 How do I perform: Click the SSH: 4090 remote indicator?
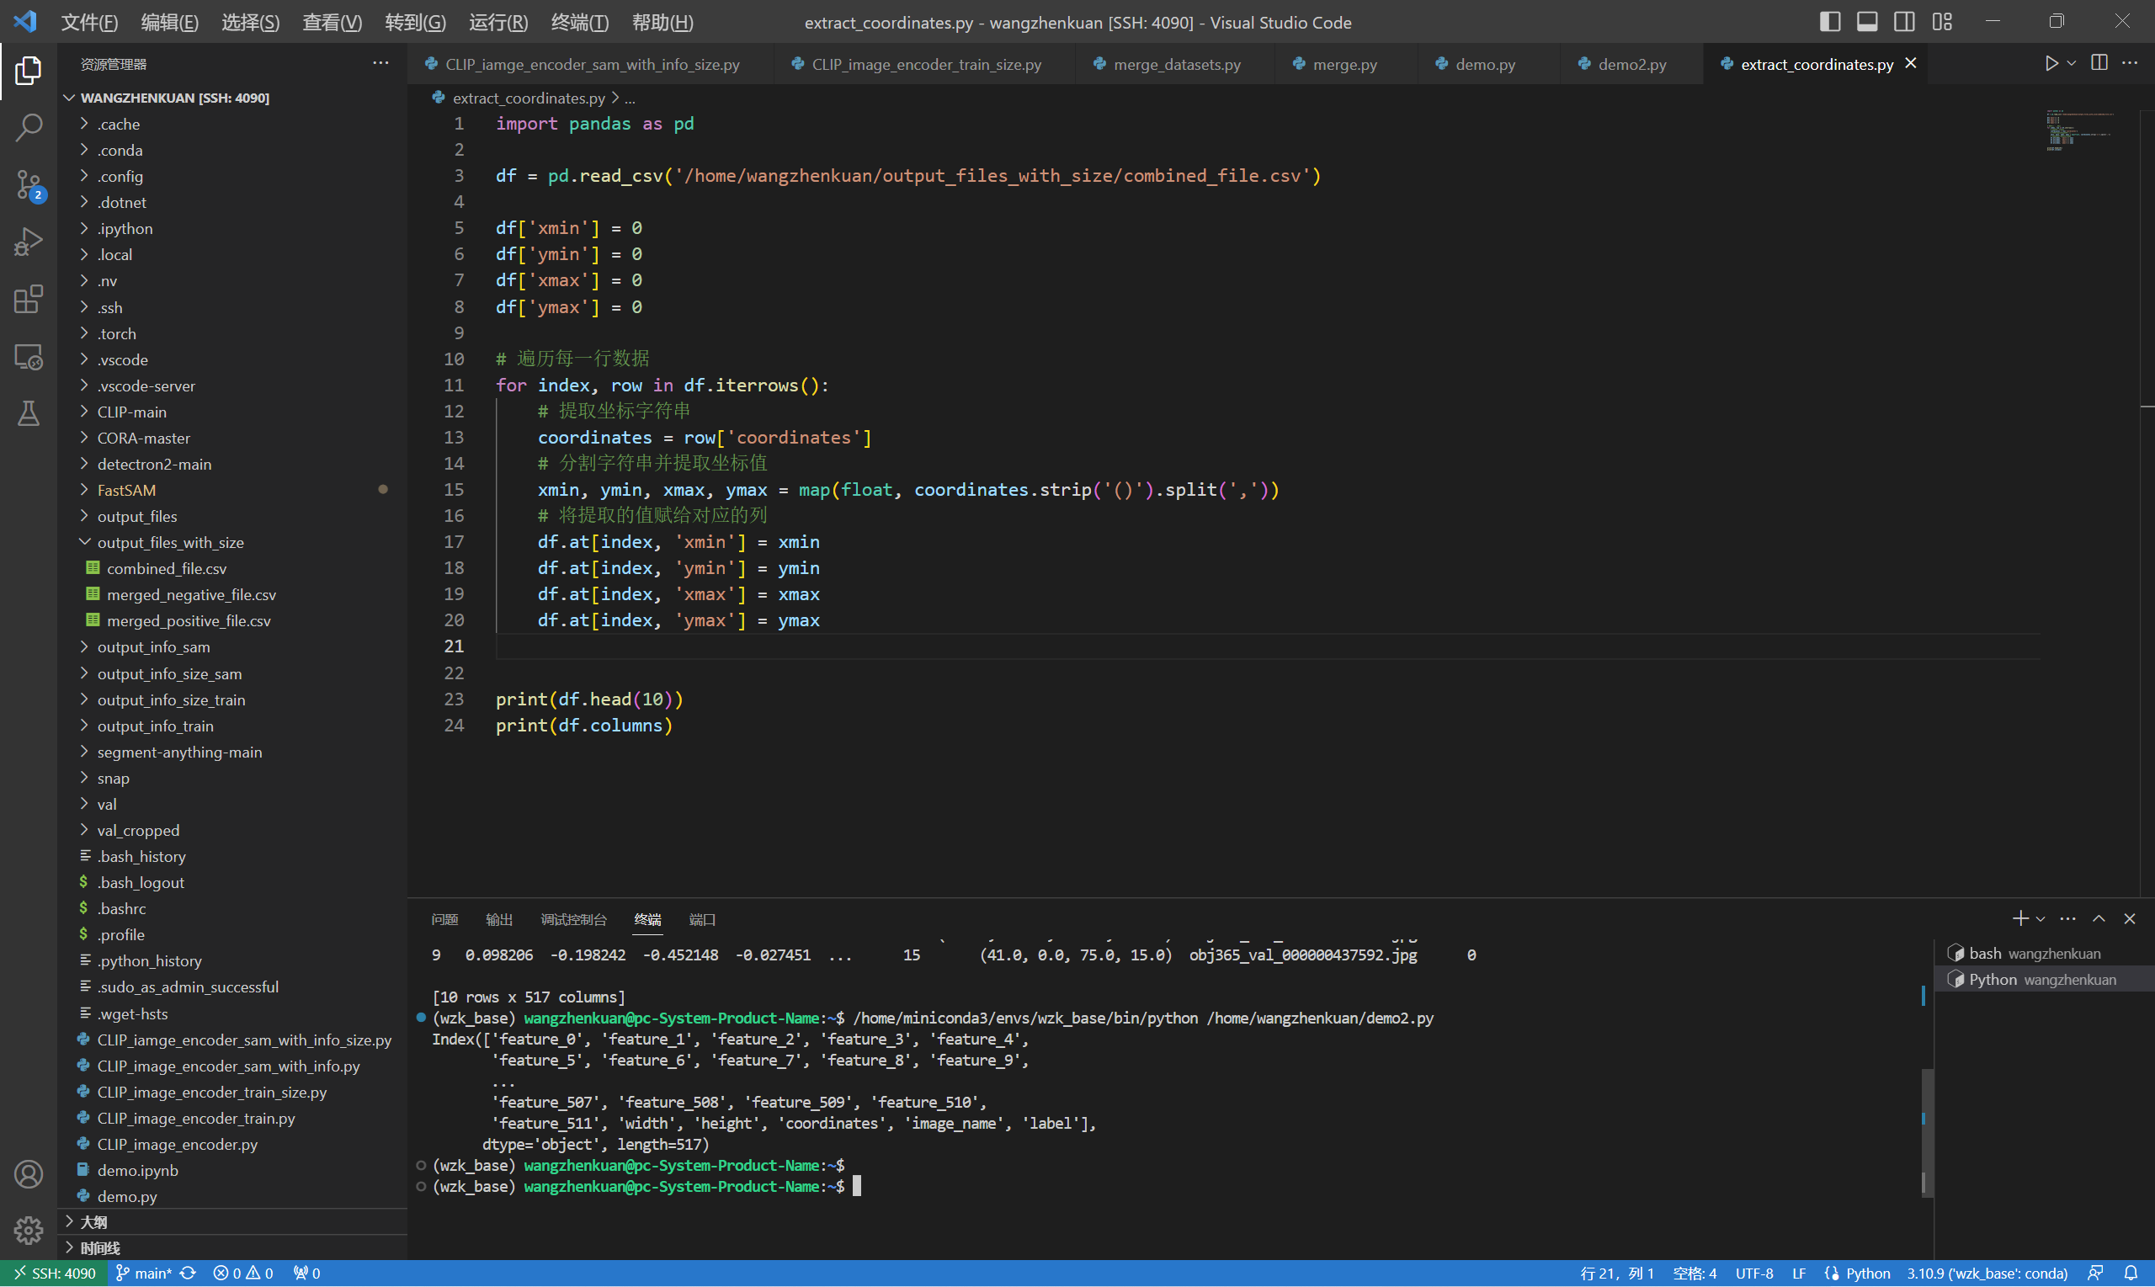pos(54,1274)
